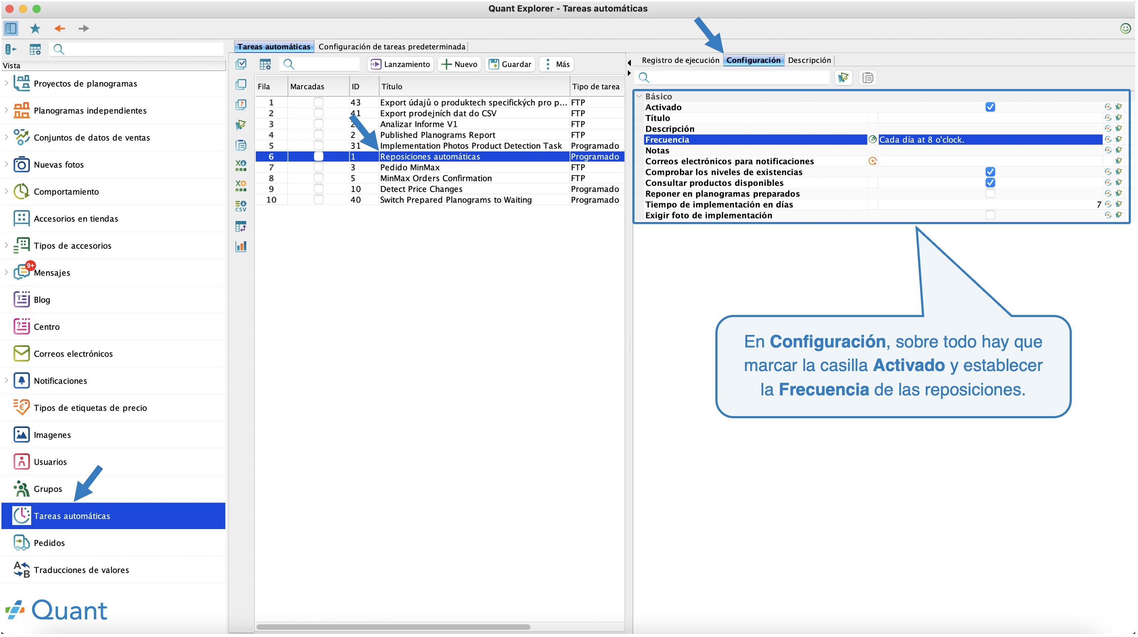
Task: Open Pedidos view
Action: [x=49, y=543]
